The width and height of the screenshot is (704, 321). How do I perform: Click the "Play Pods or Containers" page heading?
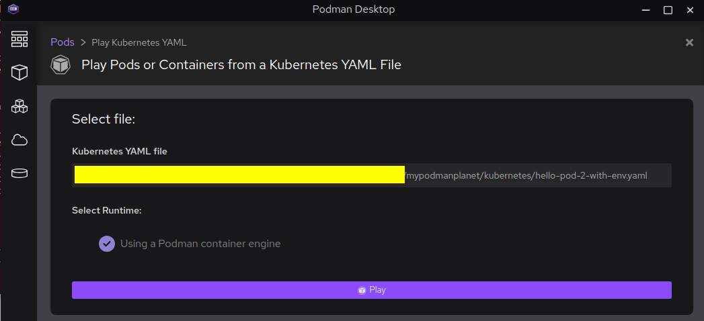241,65
